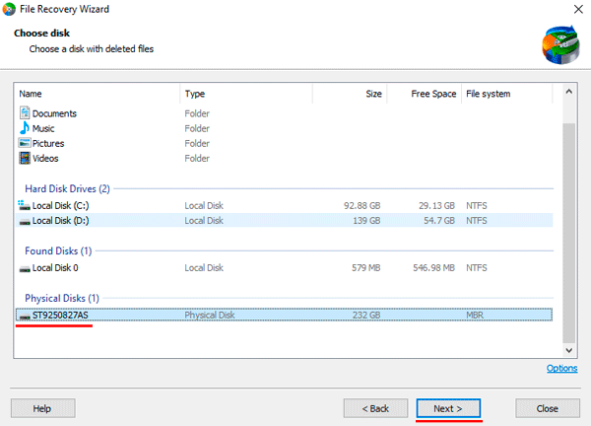
Task: Click the scrollbar down arrow
Action: [x=568, y=350]
